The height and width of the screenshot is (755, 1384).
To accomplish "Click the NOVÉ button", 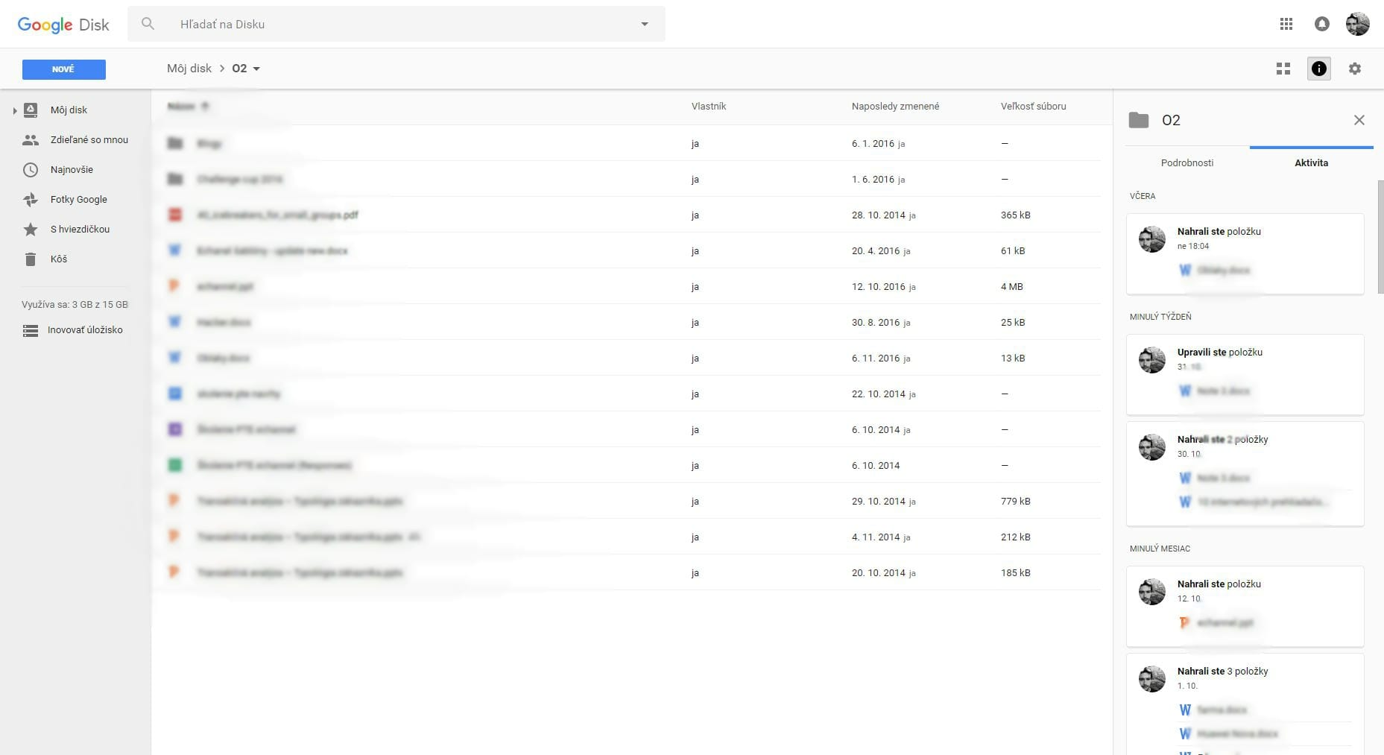I will tap(64, 69).
